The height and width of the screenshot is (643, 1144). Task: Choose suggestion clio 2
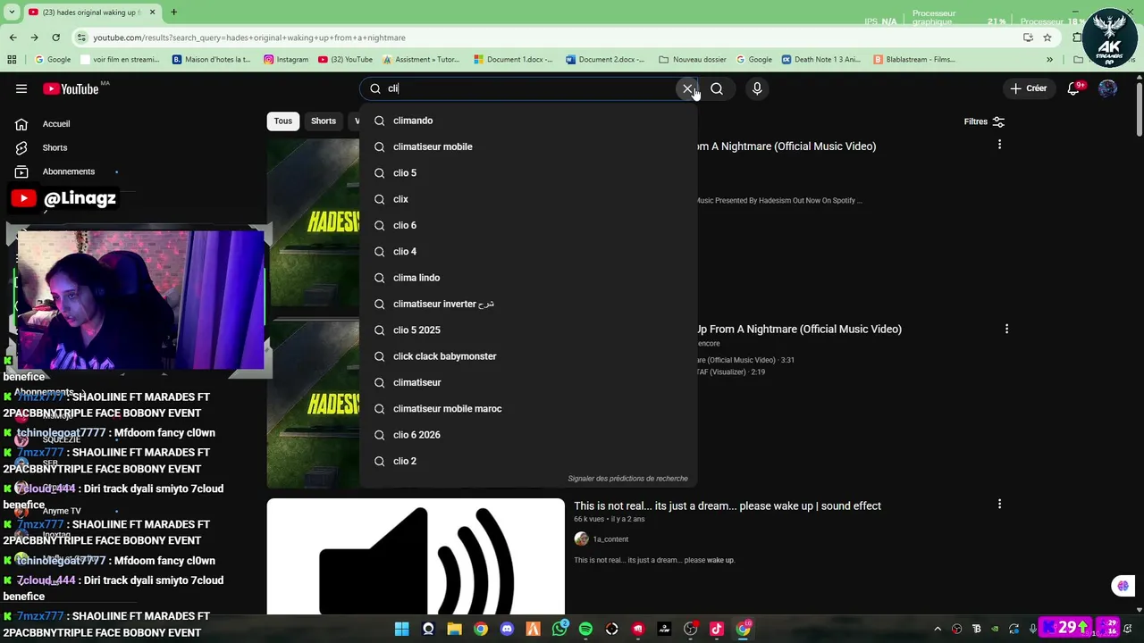(528, 461)
